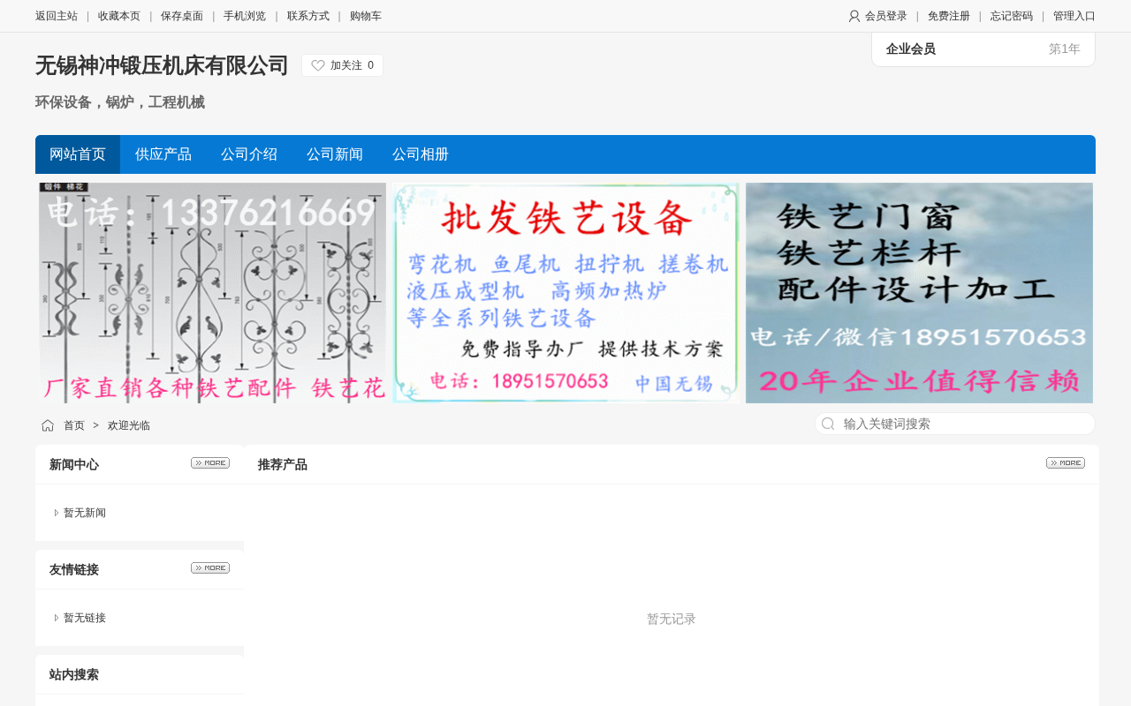Viewport: 1131px width, 706px height.
Task: Go to 公司新闻 tab
Action: pyautogui.click(x=335, y=154)
